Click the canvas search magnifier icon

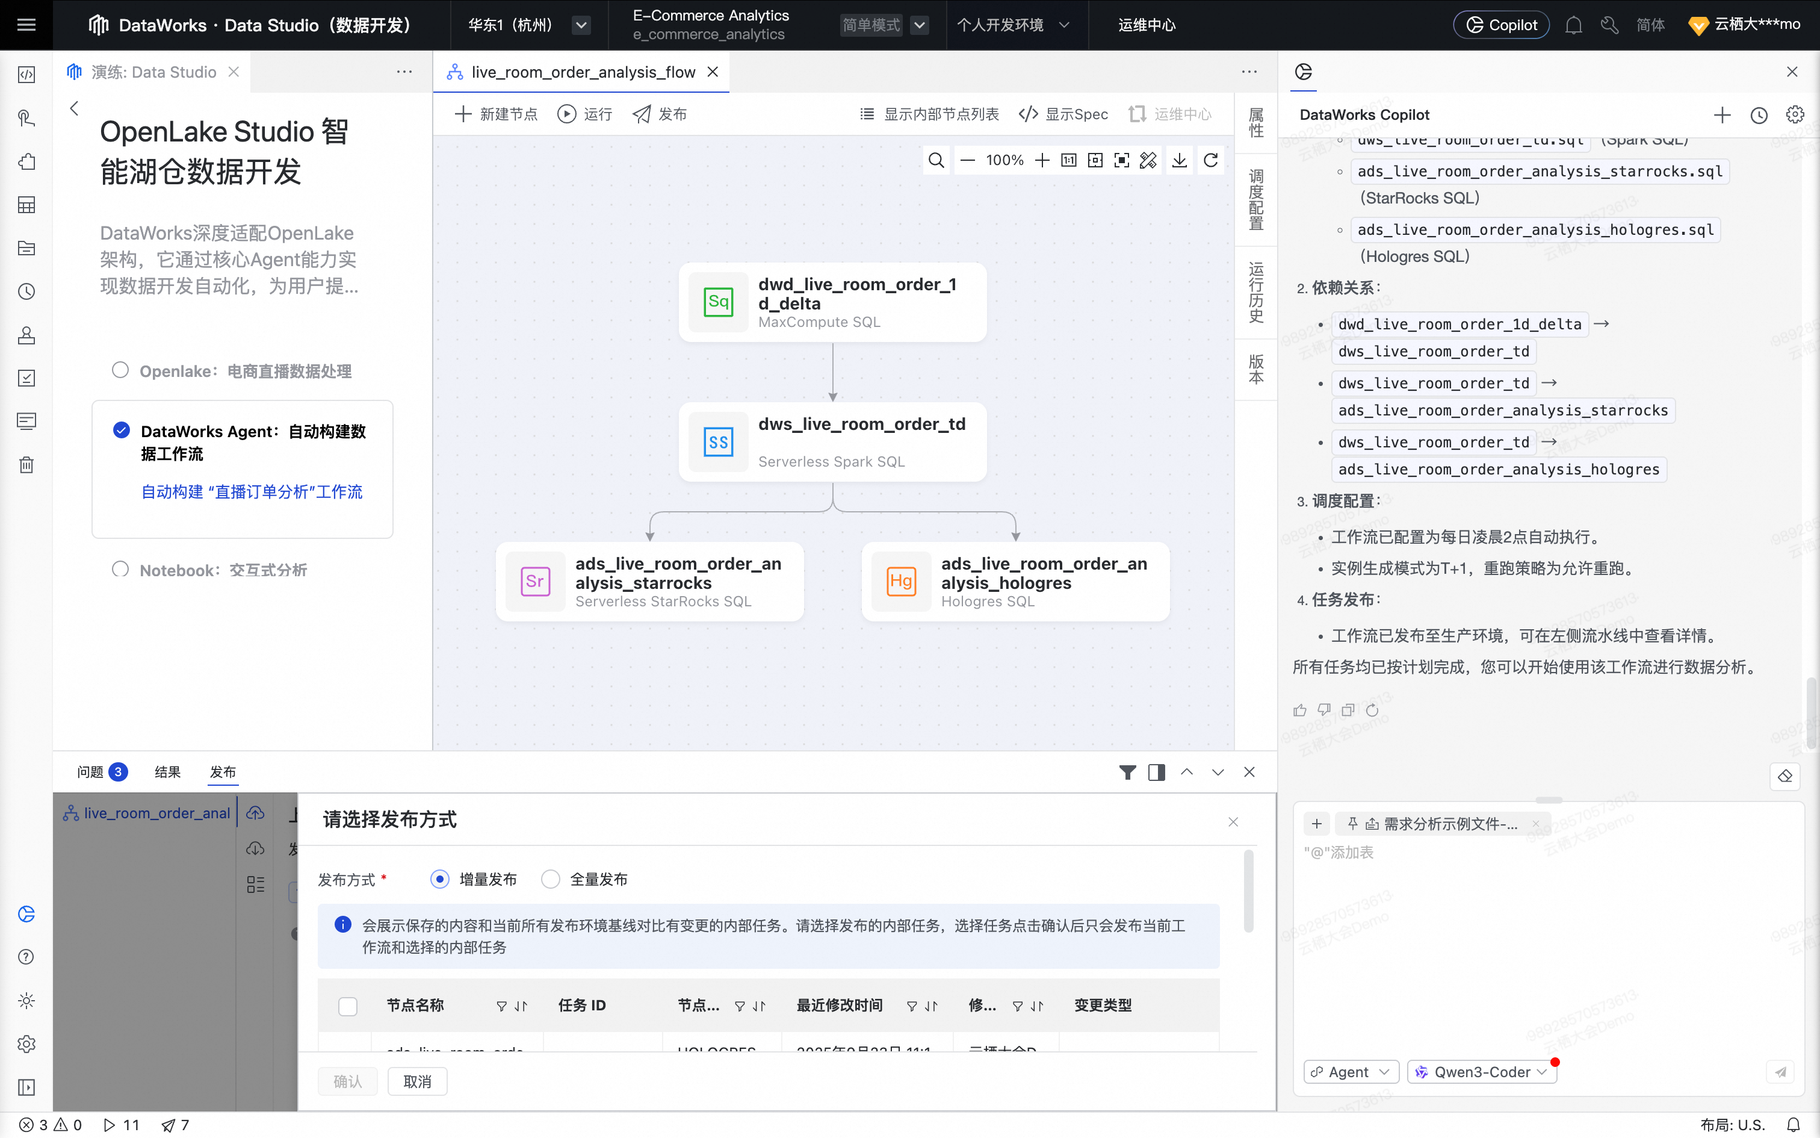click(935, 160)
